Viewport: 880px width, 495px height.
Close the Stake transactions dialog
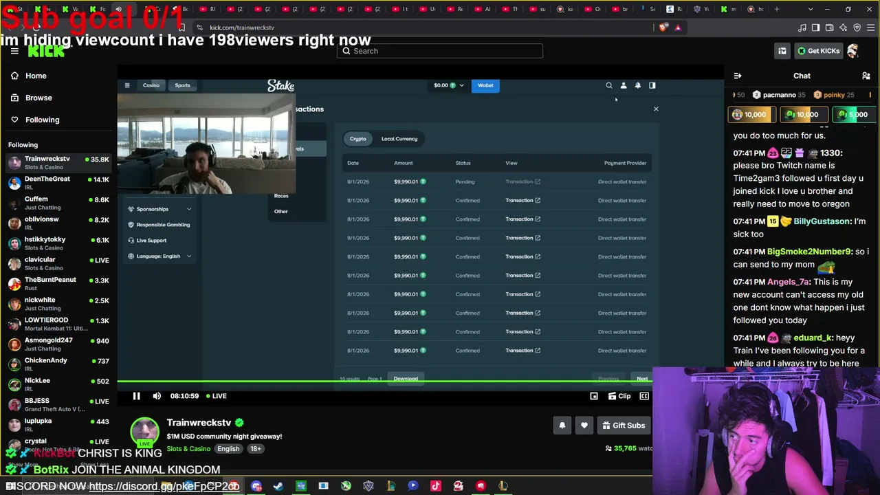pos(656,109)
